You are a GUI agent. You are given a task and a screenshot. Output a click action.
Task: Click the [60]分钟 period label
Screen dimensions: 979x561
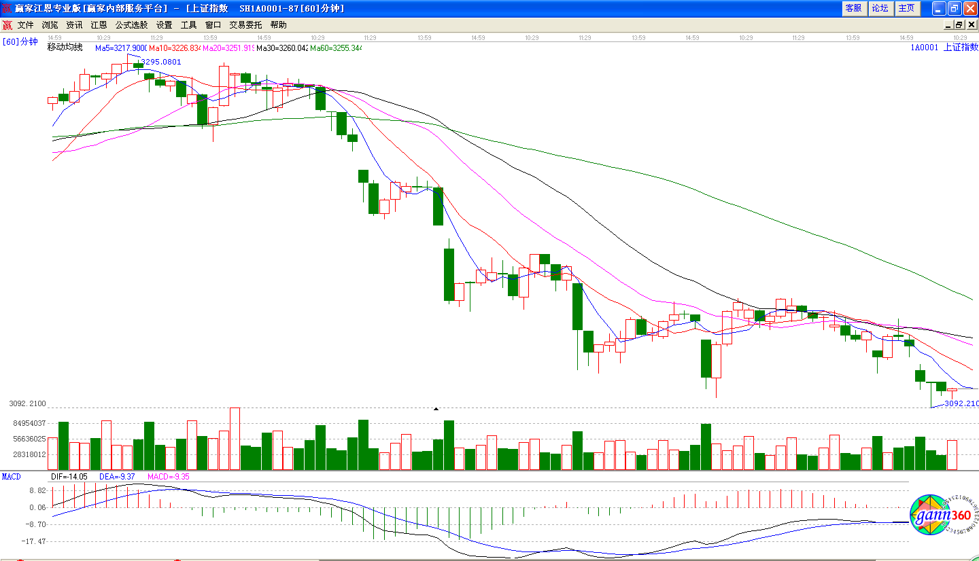(x=20, y=41)
